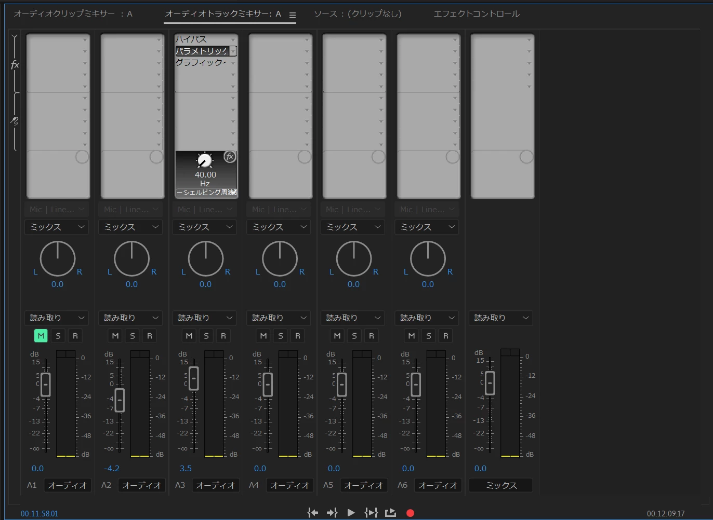This screenshot has width=713, height=520.
Task: Open パラメトリック effect dropdown arrow on A3
Action: click(233, 51)
